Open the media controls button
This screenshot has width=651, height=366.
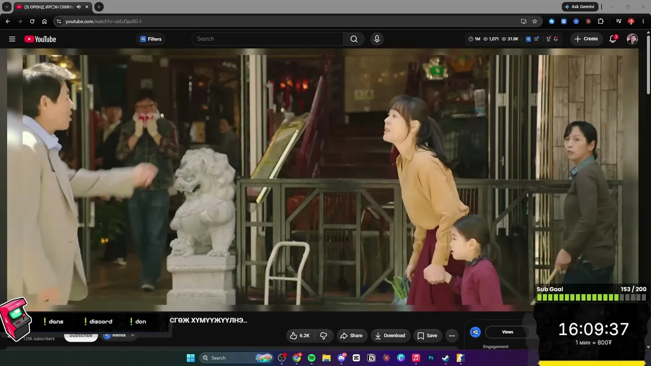(618, 21)
